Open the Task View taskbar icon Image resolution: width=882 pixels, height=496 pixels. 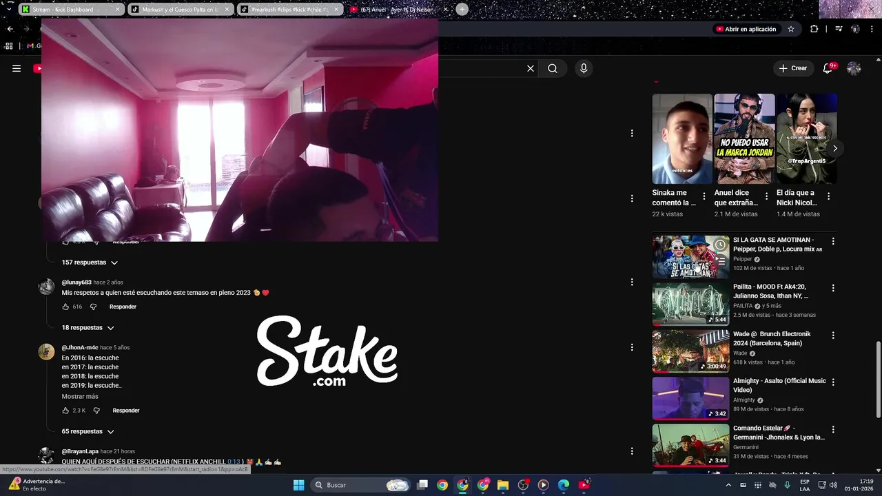click(x=422, y=485)
